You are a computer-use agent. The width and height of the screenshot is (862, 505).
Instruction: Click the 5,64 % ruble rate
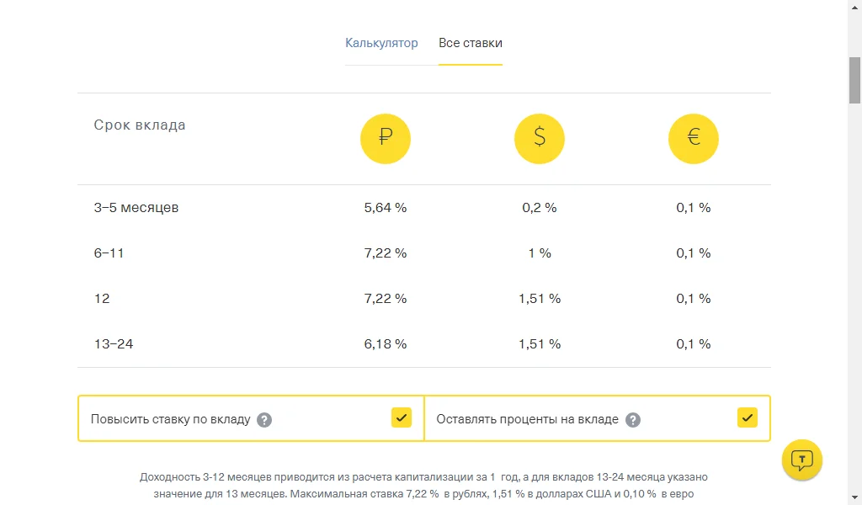tap(386, 208)
